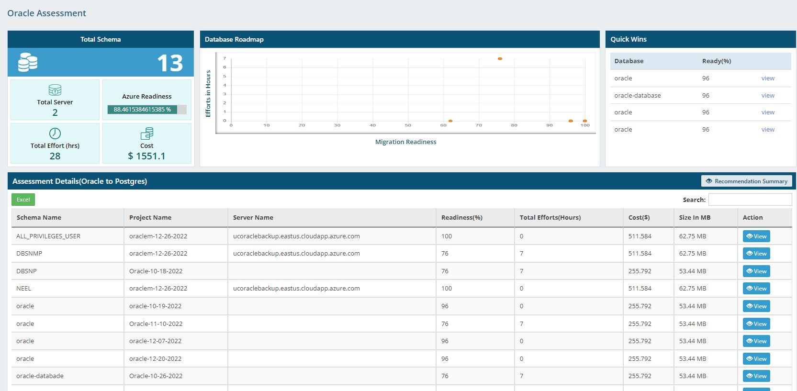Click the oracle-database name in Quick Wins
Image resolution: width=797 pixels, height=391 pixels.
pyautogui.click(x=637, y=96)
